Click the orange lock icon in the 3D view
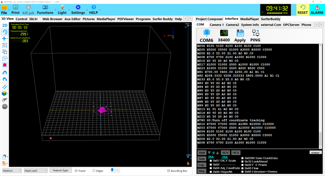325x176 pixels. coord(188,163)
